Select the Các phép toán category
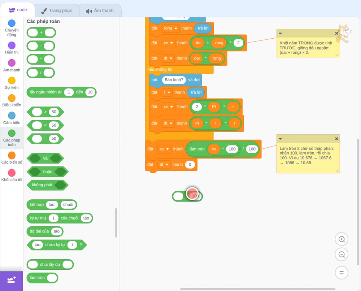361x291 pixels. click(x=12, y=138)
